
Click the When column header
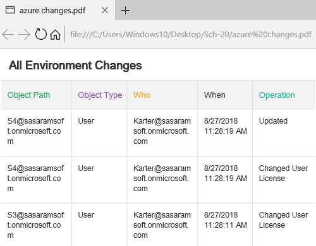(215, 95)
